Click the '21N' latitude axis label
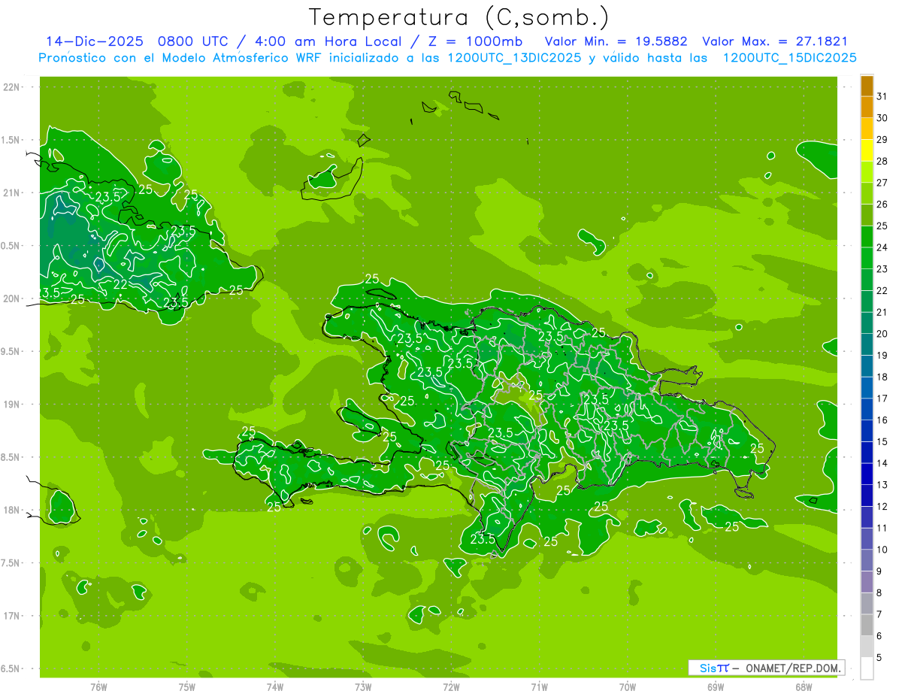This screenshot has height=697, width=902. point(11,192)
